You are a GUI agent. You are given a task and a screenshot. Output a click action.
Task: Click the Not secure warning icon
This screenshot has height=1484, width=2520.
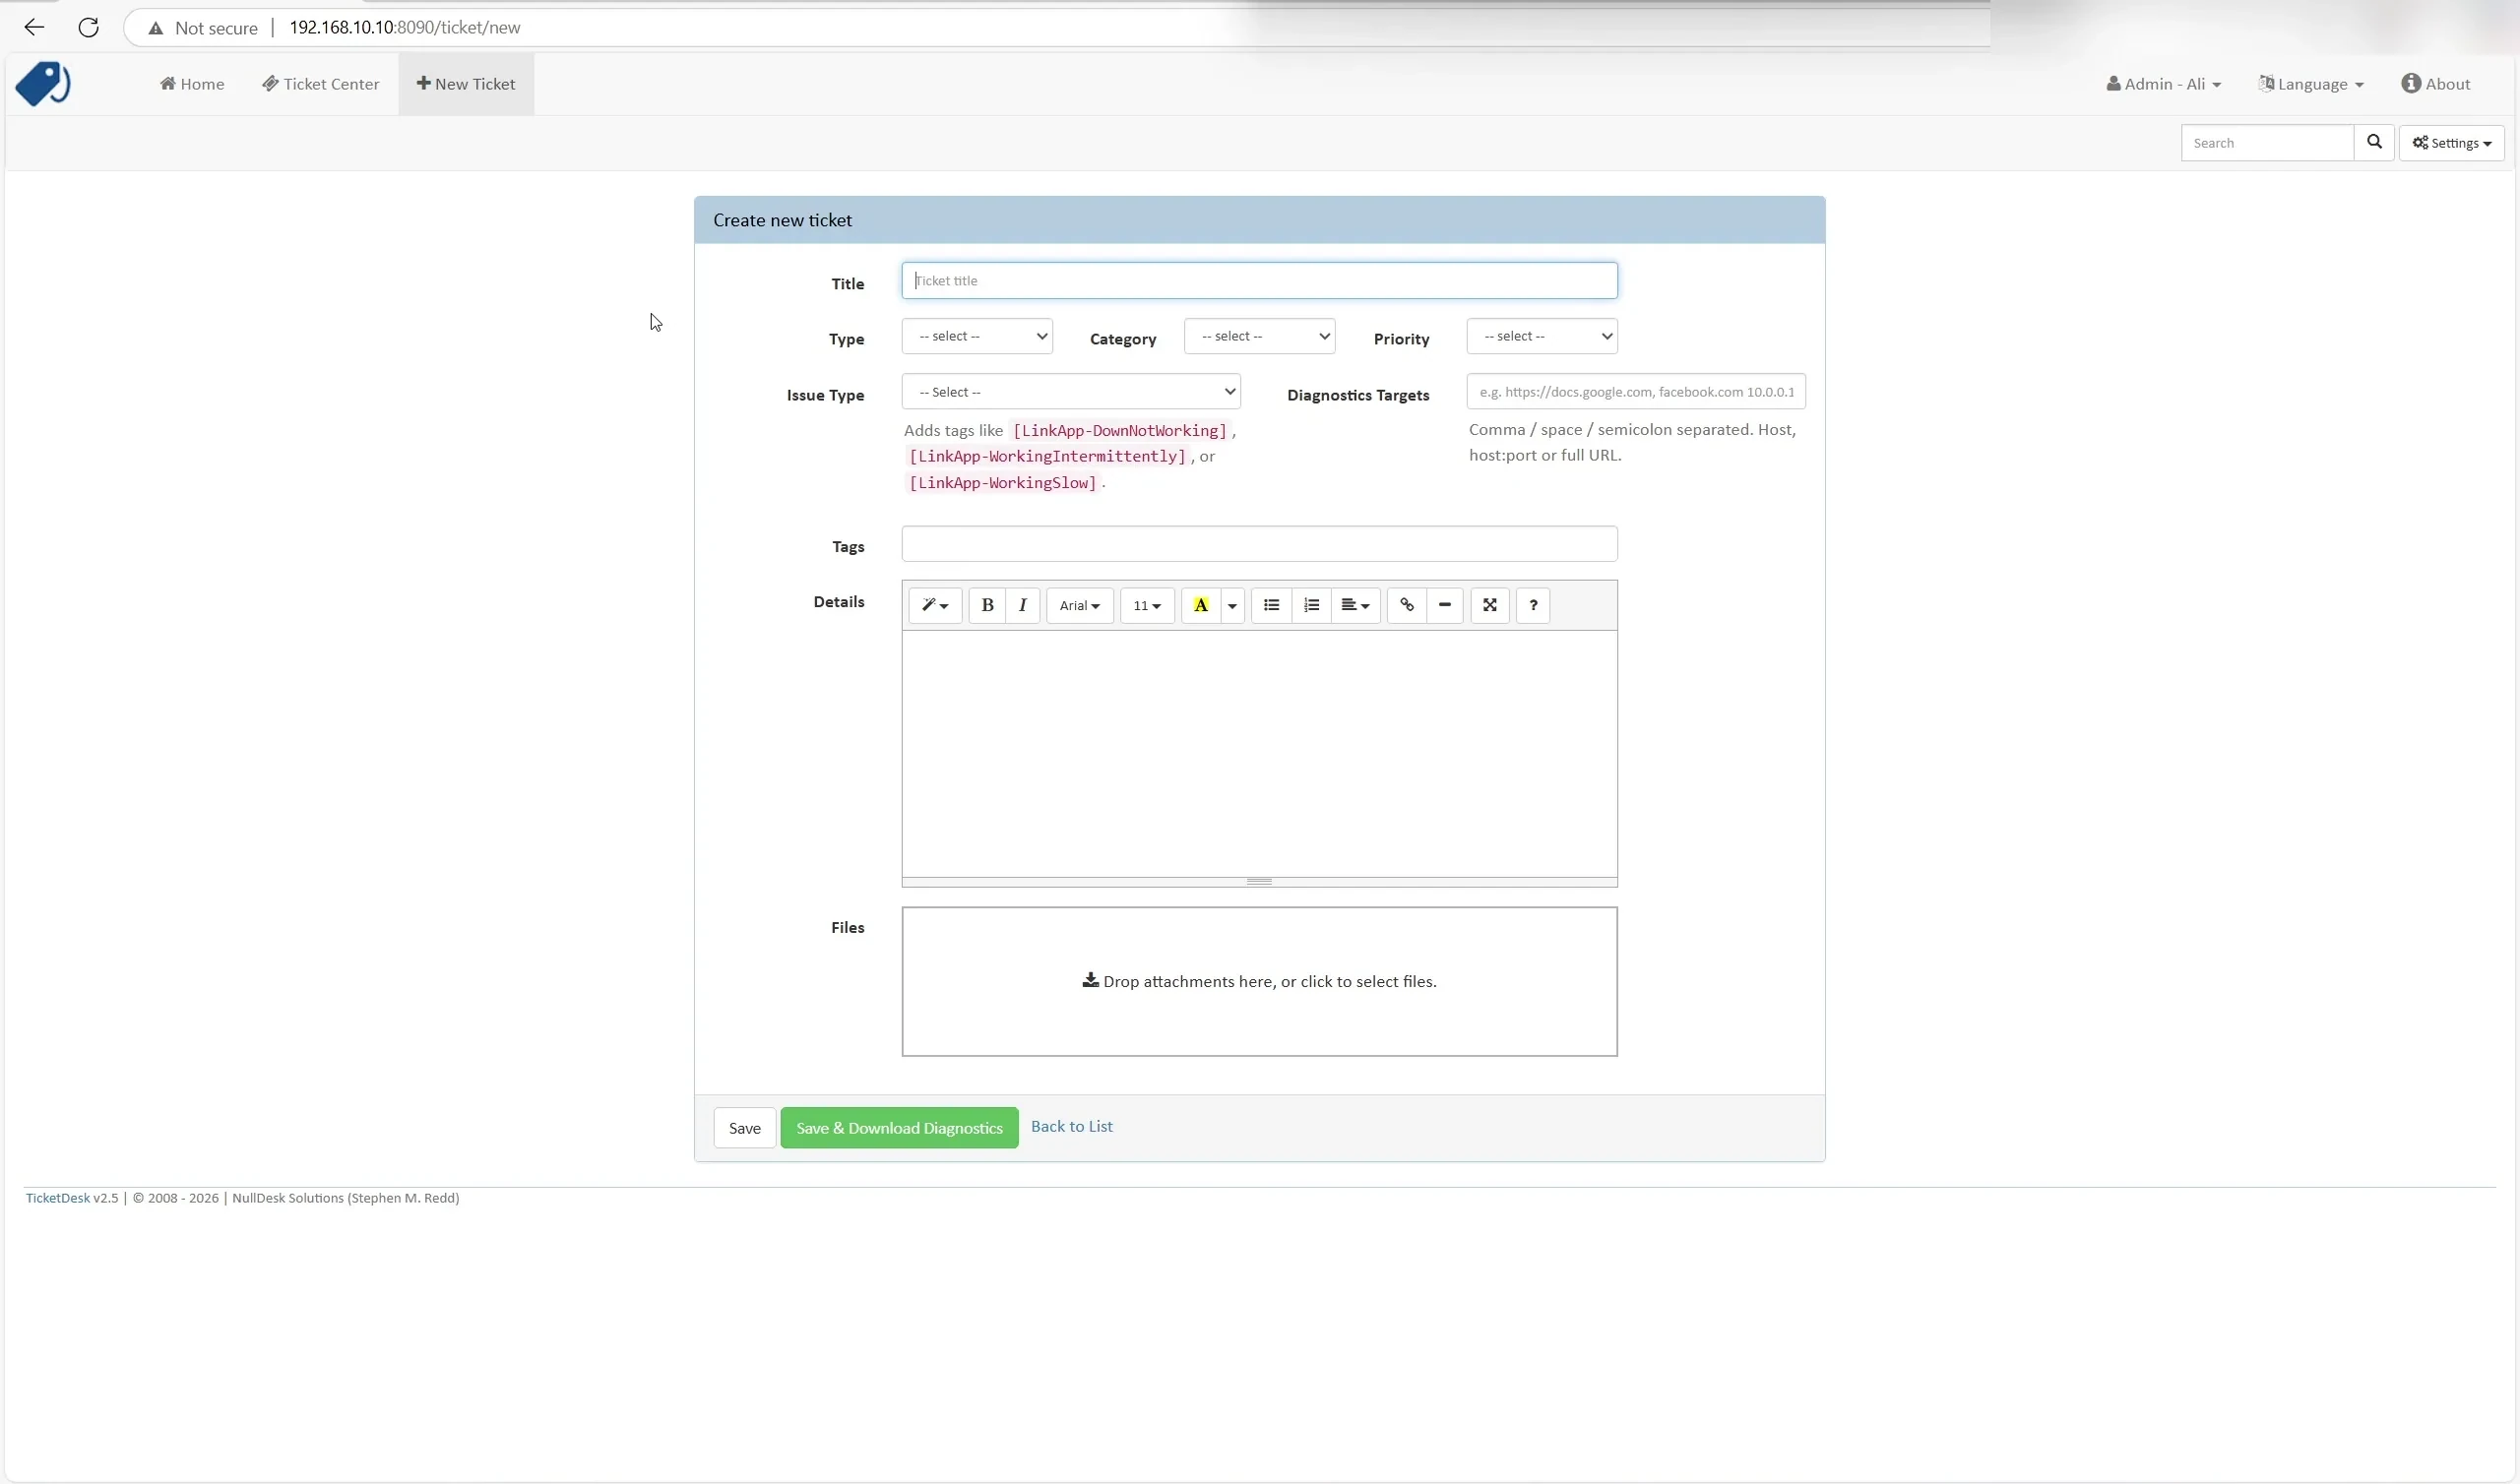click(x=156, y=28)
